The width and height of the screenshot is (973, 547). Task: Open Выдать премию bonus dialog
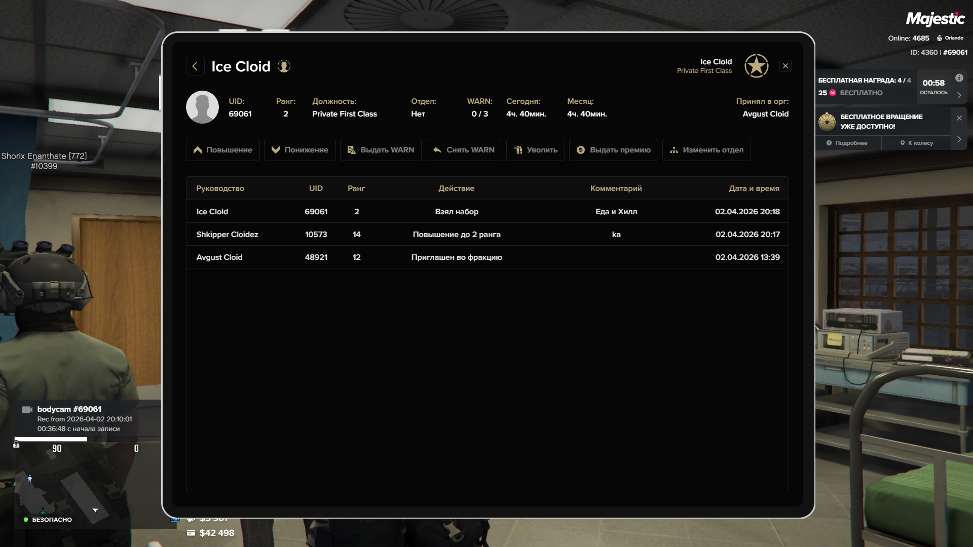pyautogui.click(x=613, y=150)
